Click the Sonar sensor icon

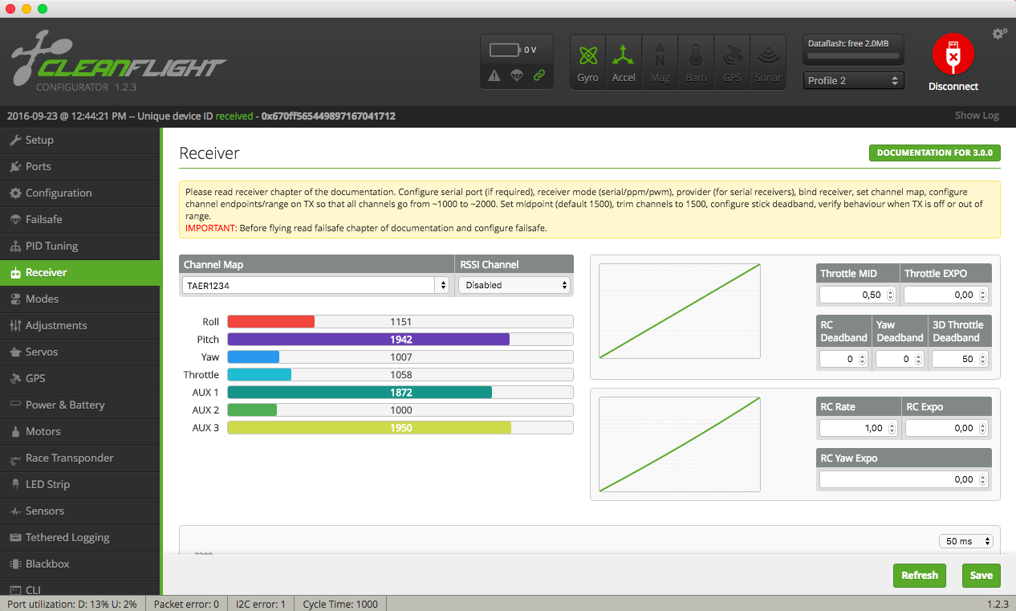pyautogui.click(x=768, y=62)
